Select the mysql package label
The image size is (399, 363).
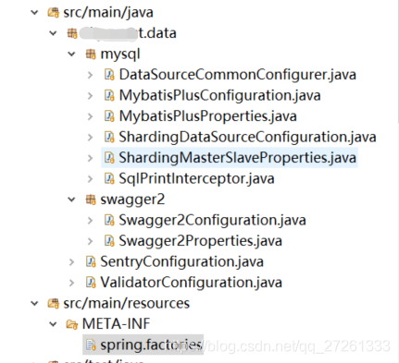coord(120,54)
